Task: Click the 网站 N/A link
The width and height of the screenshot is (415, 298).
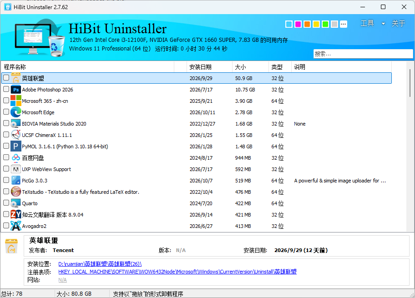Action: tap(62, 280)
